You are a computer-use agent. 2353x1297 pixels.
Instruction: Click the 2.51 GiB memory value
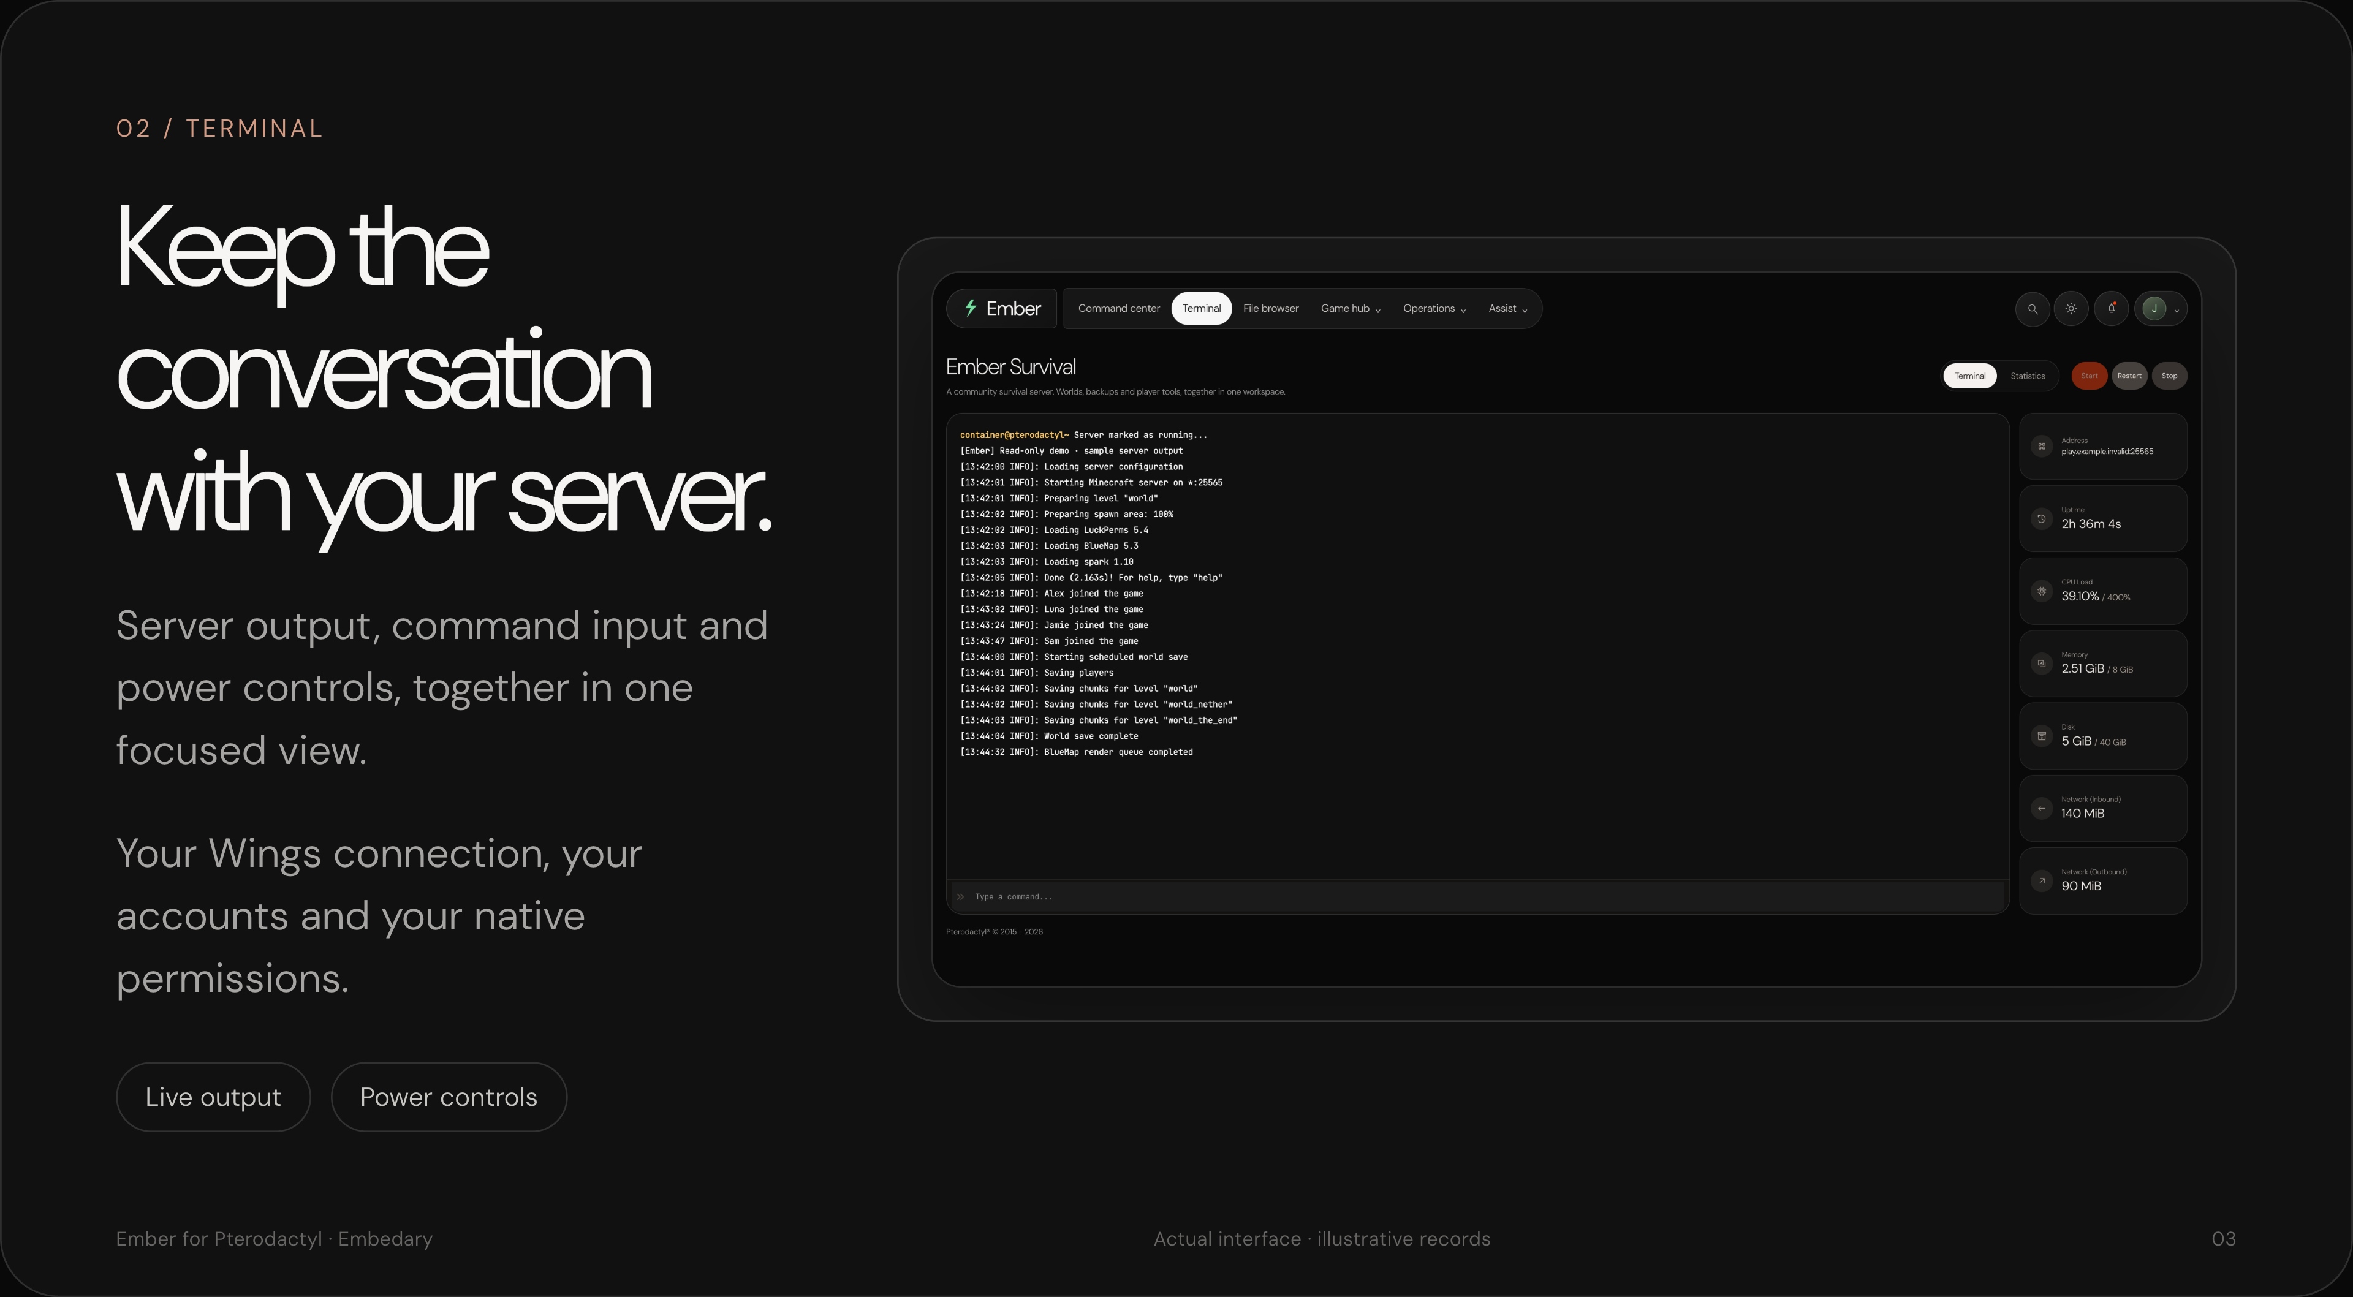click(x=2082, y=668)
